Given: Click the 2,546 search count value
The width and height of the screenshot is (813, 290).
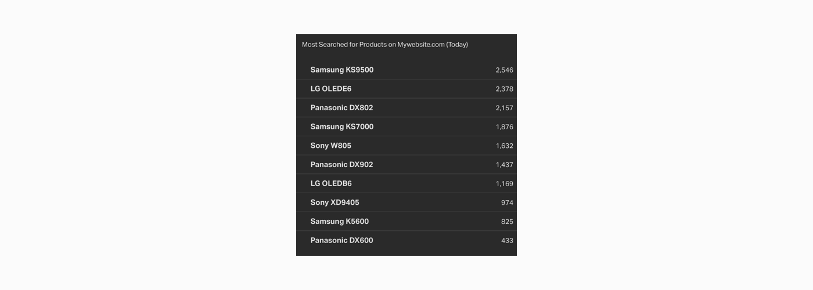Looking at the screenshot, I should click(x=504, y=70).
